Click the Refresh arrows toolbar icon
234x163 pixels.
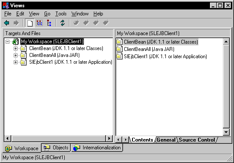(63, 23)
